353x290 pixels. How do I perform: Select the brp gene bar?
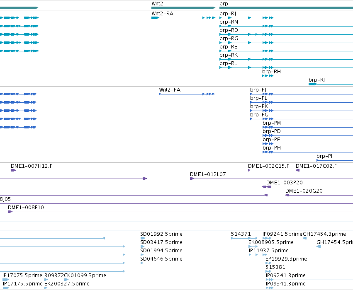click(x=286, y=8)
